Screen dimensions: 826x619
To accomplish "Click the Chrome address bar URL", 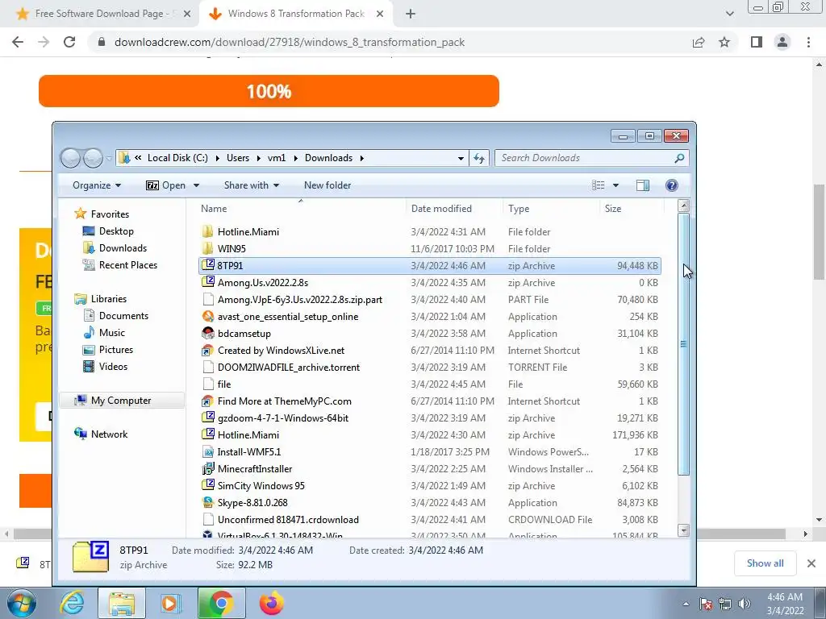I will pyautogui.click(x=290, y=42).
